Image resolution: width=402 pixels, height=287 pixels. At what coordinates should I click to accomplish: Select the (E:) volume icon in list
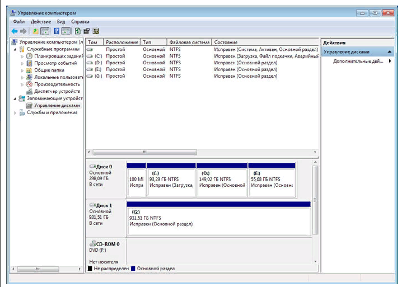pos(90,69)
